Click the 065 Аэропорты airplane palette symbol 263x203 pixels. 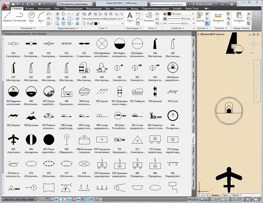coord(14,140)
